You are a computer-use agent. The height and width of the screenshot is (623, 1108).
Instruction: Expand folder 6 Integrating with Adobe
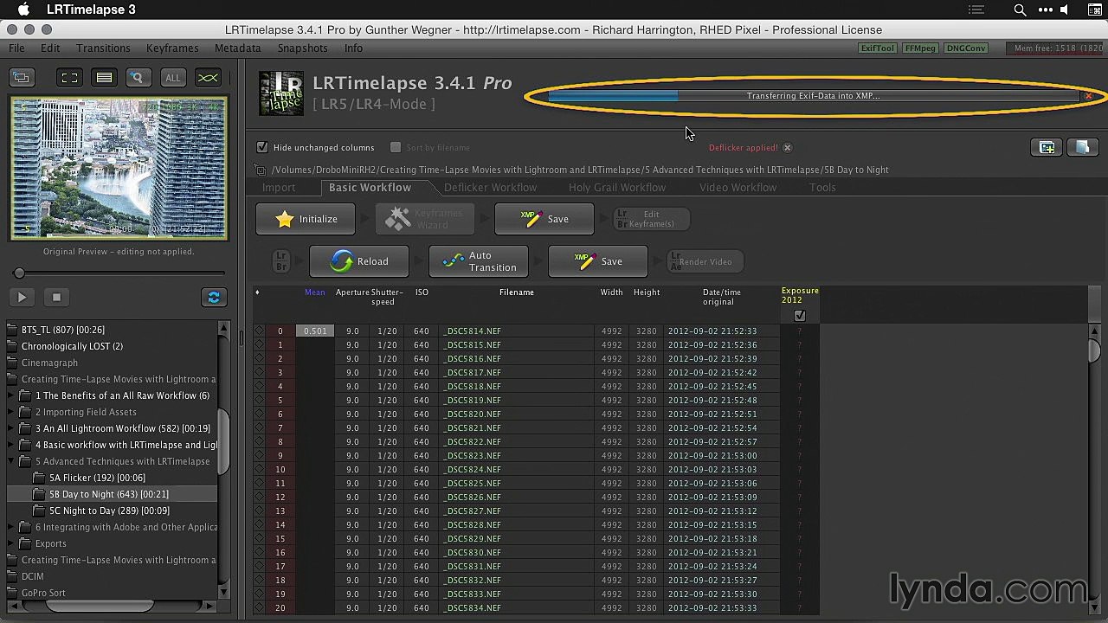12,527
